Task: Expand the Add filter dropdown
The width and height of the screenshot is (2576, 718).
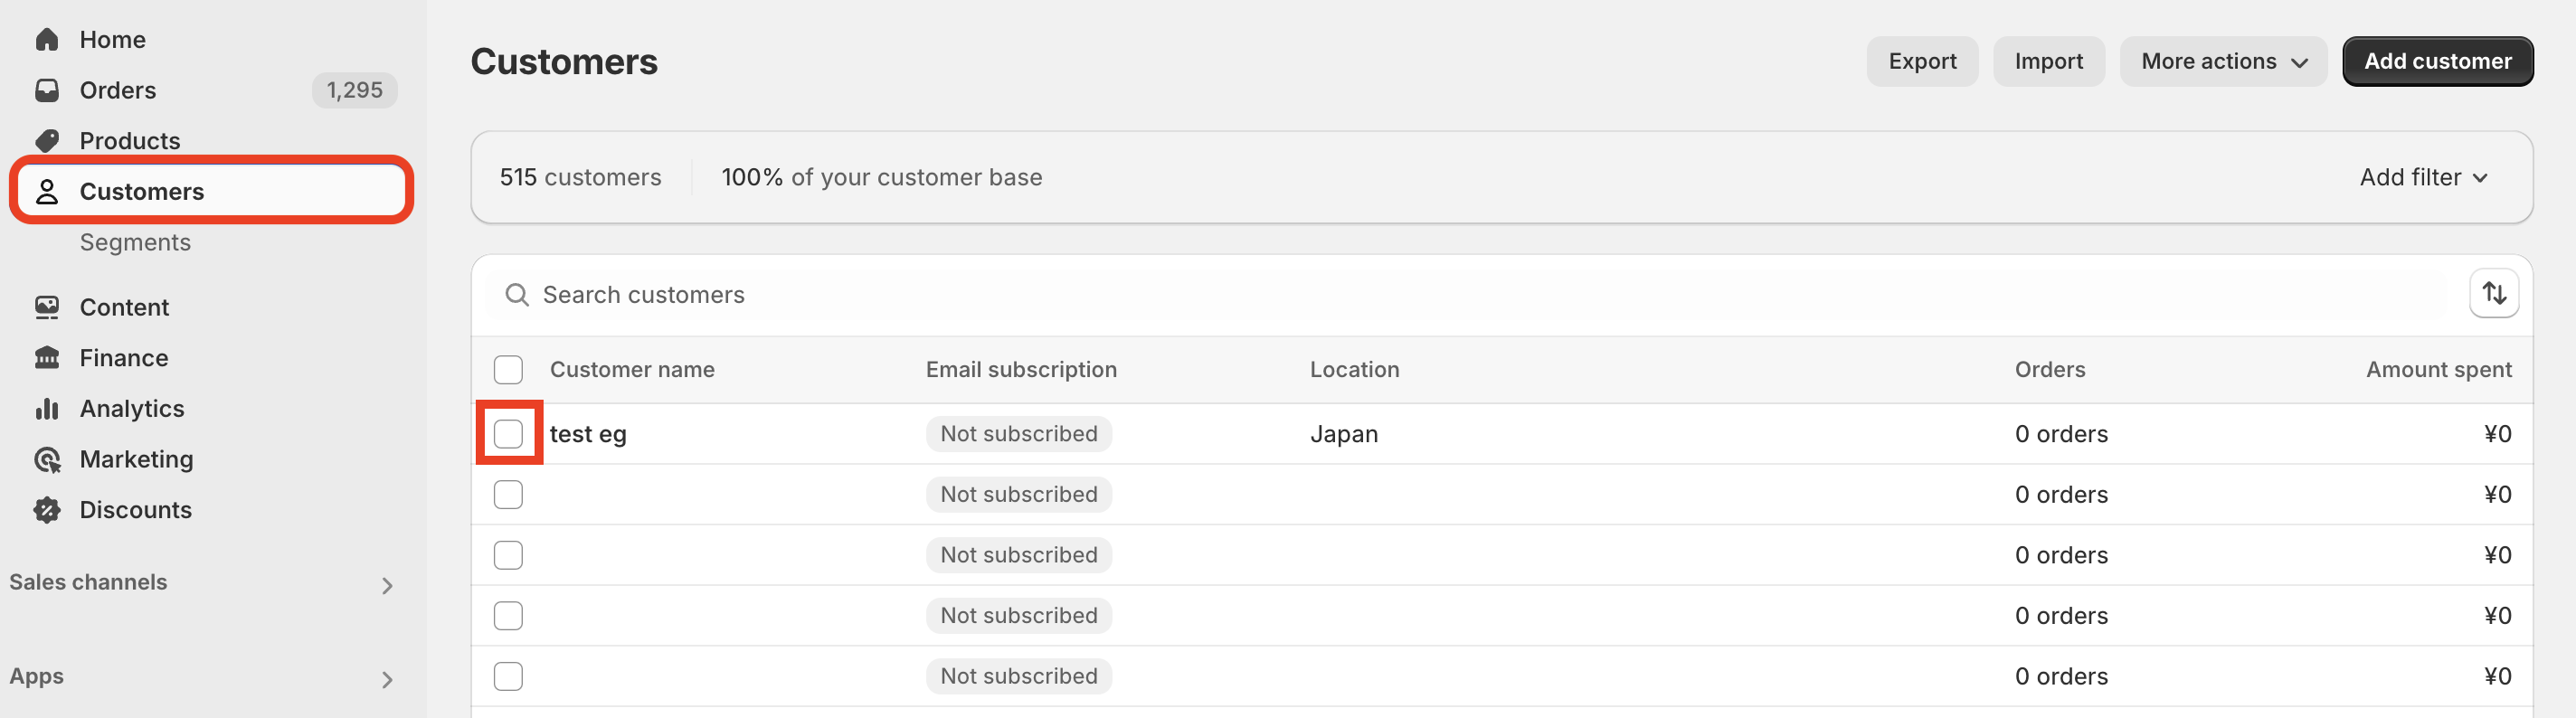Action: pos(2423,178)
